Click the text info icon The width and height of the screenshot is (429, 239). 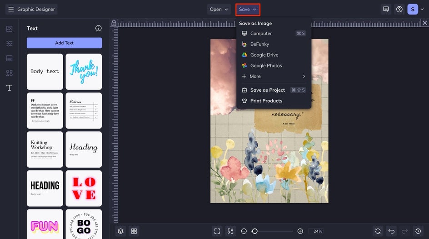(99, 28)
